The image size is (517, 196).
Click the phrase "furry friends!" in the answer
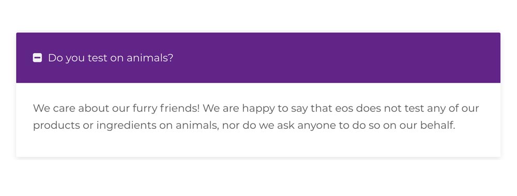[166, 108]
